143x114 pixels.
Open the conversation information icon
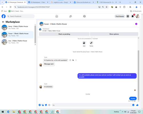[x=136, y=24]
